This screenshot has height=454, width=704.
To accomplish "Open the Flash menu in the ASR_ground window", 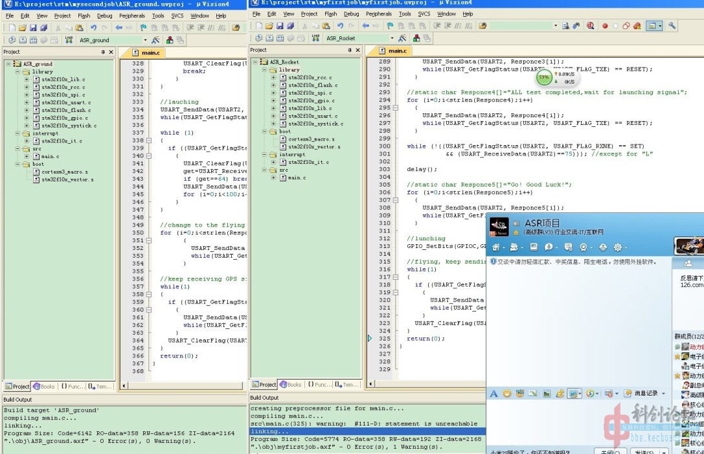I will click(x=84, y=16).
